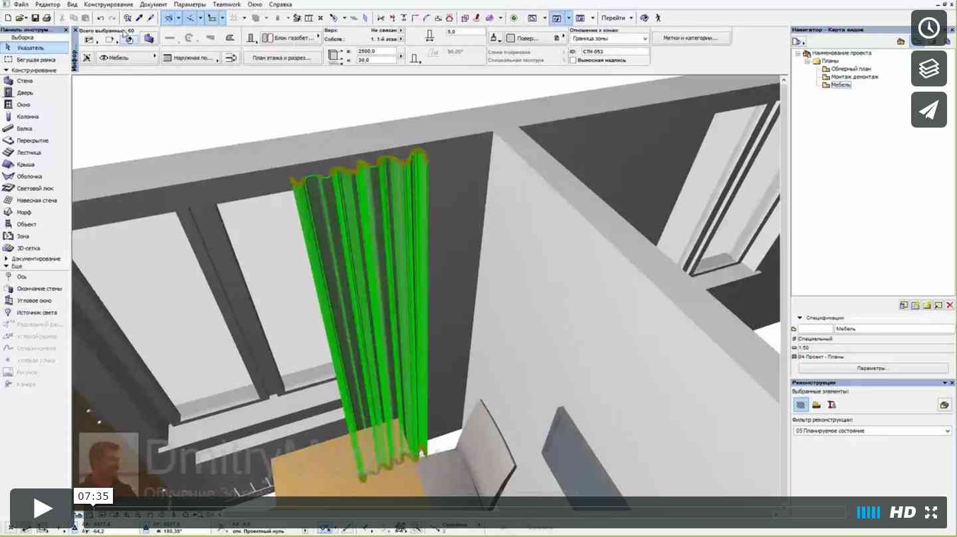Open the Перейти dropdown in toolbar

(617, 18)
